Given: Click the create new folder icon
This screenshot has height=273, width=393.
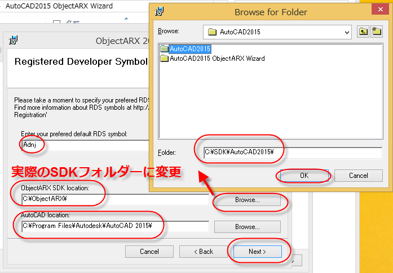Looking at the screenshot, I should click(377, 32).
